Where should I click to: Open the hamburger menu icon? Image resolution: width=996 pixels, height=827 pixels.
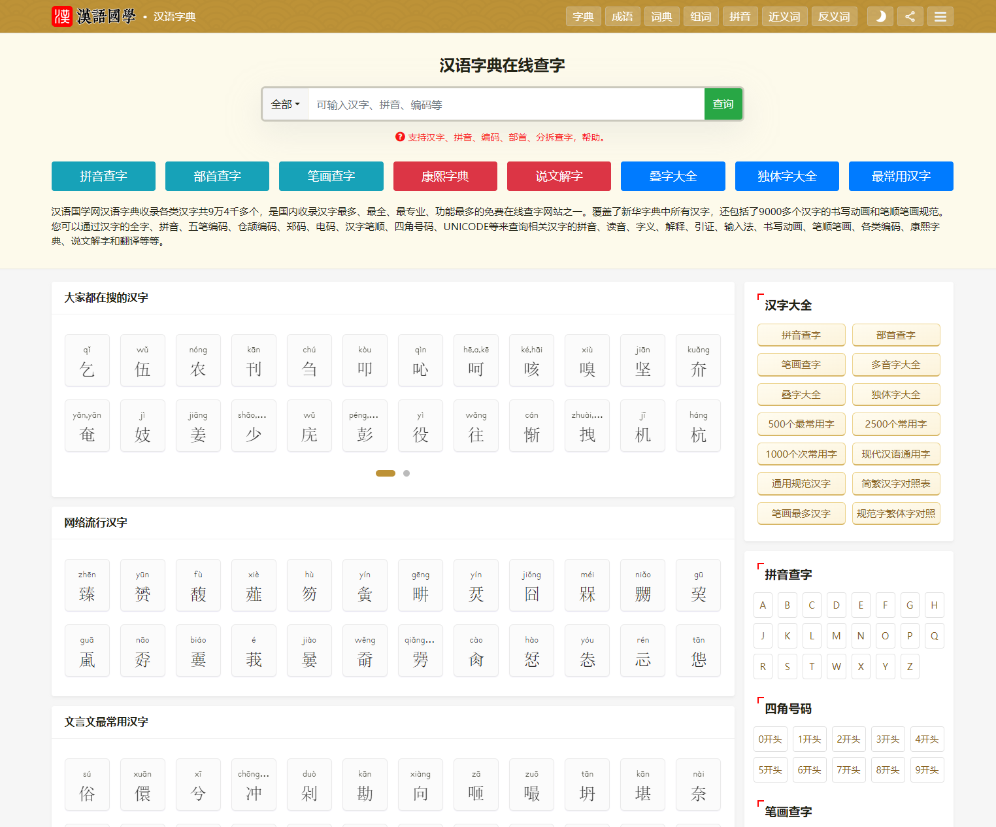pos(940,16)
